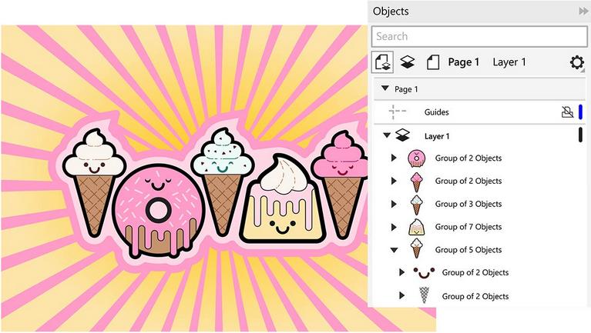Switch to Pages view icon

click(x=433, y=62)
